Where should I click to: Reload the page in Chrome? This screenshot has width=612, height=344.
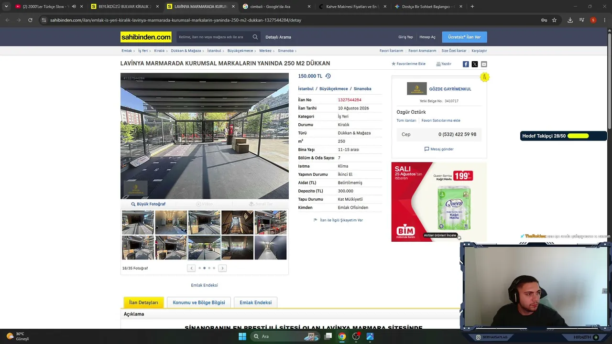(x=30, y=20)
